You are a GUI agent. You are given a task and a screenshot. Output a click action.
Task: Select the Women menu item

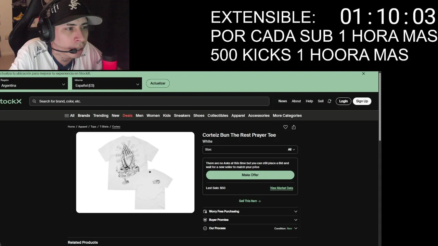click(153, 115)
